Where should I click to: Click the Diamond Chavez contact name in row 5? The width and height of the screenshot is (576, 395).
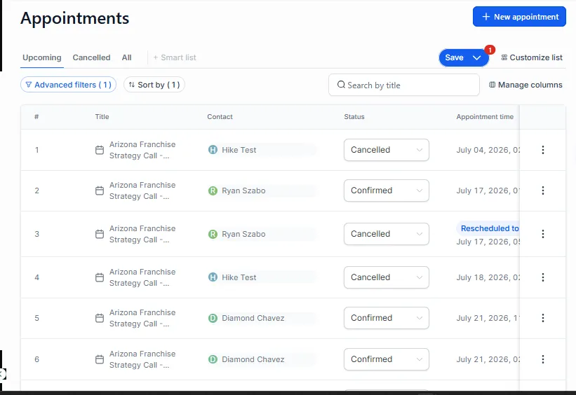click(x=253, y=318)
